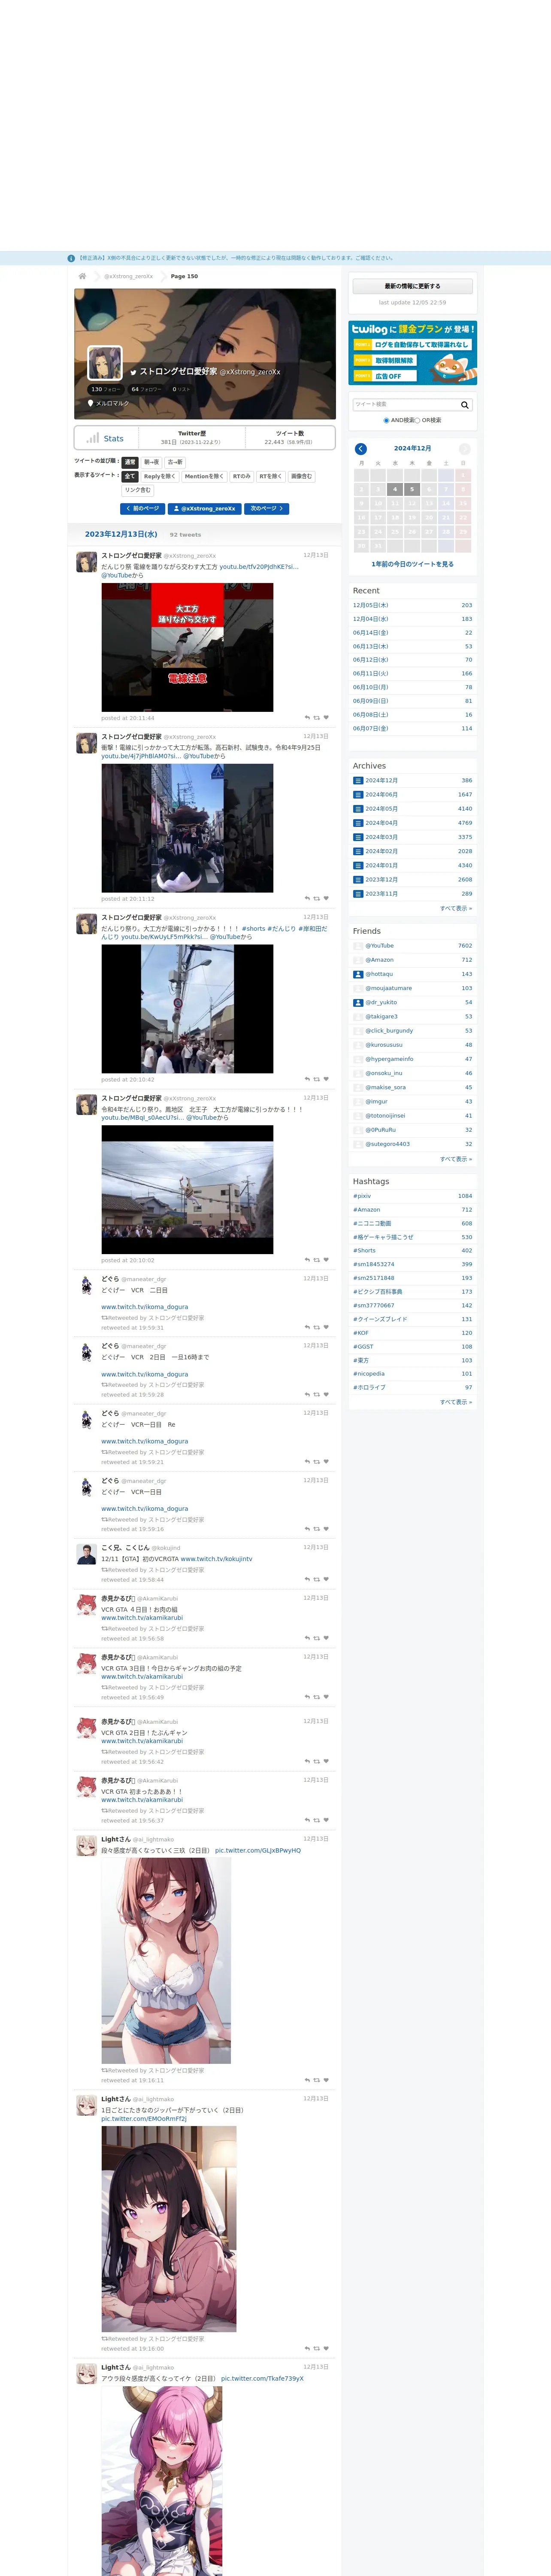Open the #KOF hashtag link
551x2576 pixels.
pos(361,1333)
